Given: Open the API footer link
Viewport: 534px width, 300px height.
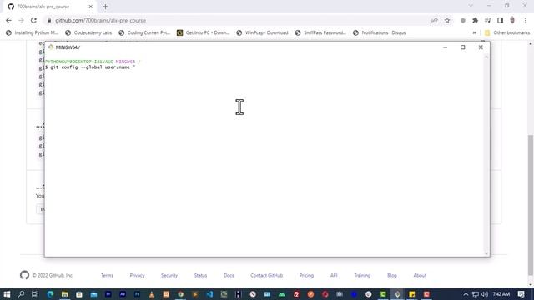Looking at the screenshot, I should pos(334,275).
